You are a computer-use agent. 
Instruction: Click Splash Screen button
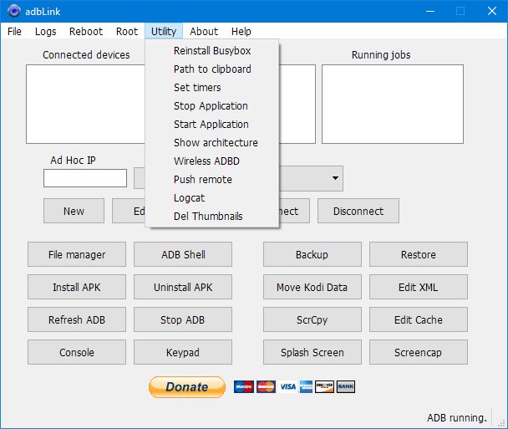pos(312,352)
